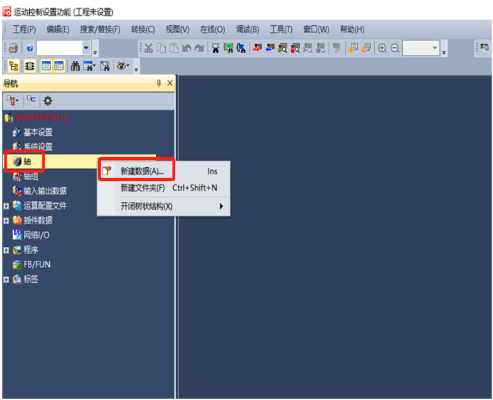The image size is (493, 400).
Task: Open the blue help question icon
Action: click(30, 48)
